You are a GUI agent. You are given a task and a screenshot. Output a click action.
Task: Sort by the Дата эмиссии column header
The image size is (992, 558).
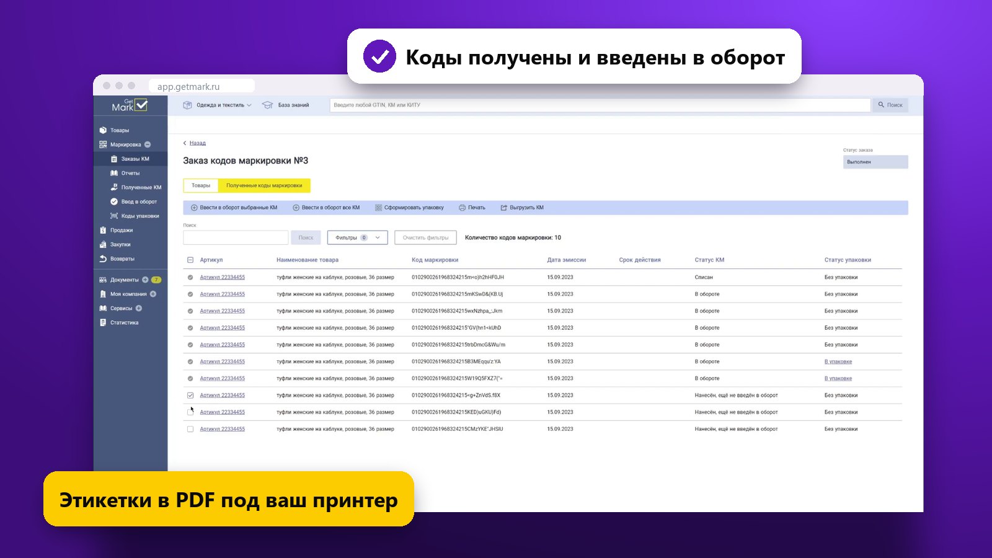pos(566,260)
